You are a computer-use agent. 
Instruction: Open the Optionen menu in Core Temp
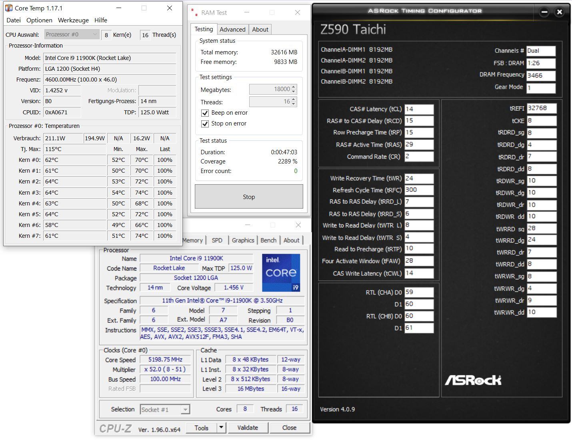pyautogui.click(x=39, y=20)
